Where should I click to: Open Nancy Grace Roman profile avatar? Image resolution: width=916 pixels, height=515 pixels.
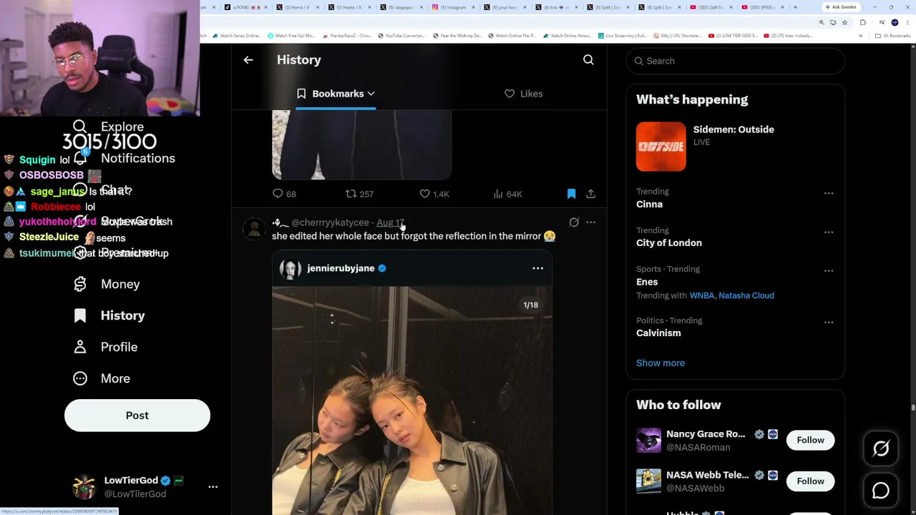coord(648,441)
